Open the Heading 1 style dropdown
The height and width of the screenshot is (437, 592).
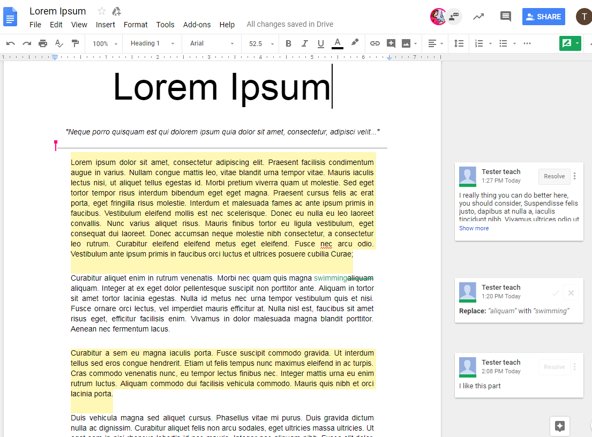pos(152,43)
